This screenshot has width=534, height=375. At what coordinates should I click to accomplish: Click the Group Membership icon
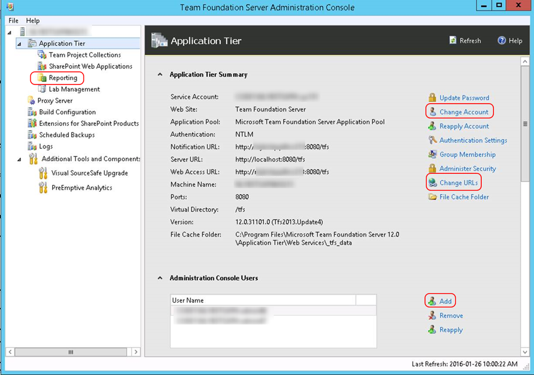coord(432,155)
